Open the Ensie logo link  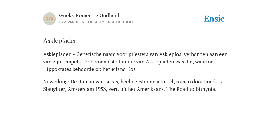point(214,19)
